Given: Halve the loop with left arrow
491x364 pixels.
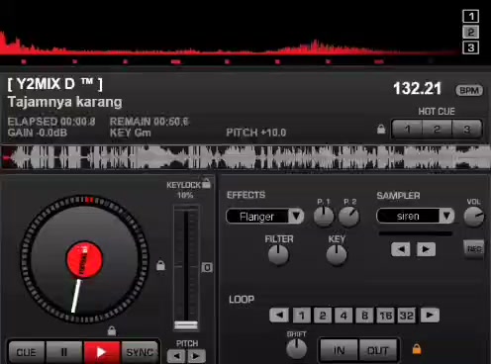Looking at the screenshot, I should pos(279,316).
